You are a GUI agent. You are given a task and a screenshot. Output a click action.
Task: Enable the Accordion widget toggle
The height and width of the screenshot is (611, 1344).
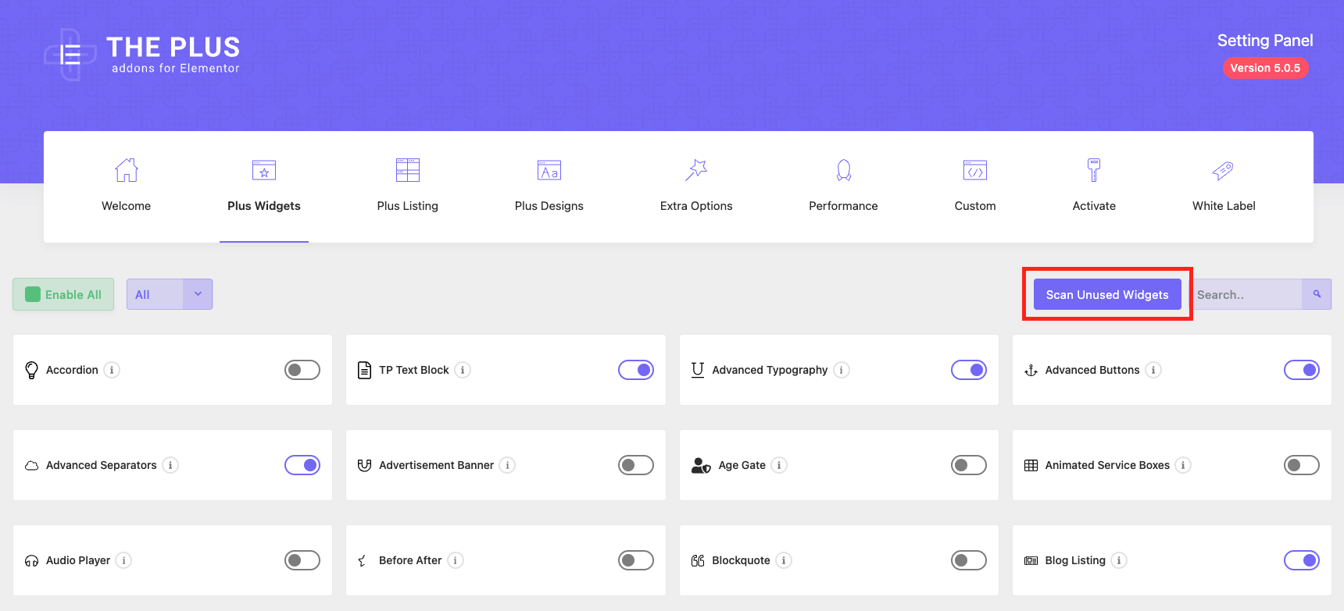(302, 370)
